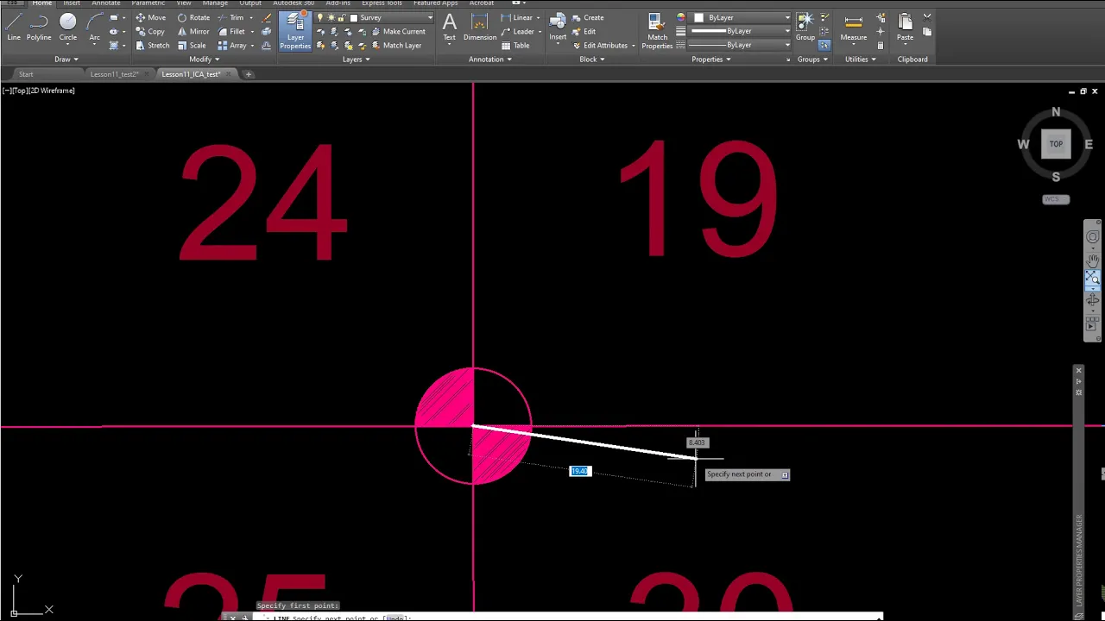Click the Paste clipboard tool
The image size is (1105, 621).
[905, 27]
